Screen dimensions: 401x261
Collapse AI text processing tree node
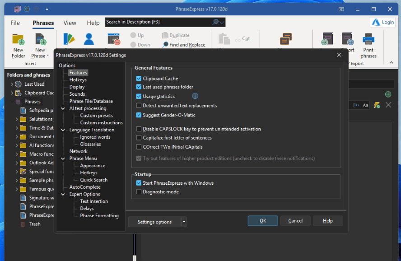click(63, 109)
